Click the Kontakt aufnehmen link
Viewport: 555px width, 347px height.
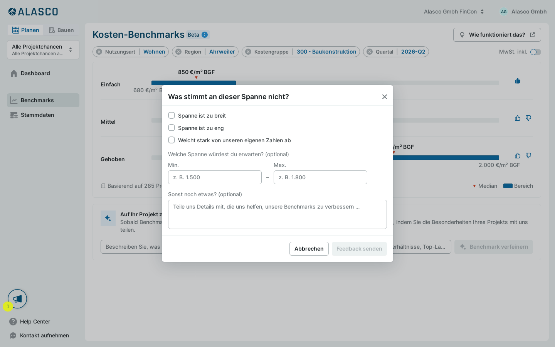click(x=44, y=335)
